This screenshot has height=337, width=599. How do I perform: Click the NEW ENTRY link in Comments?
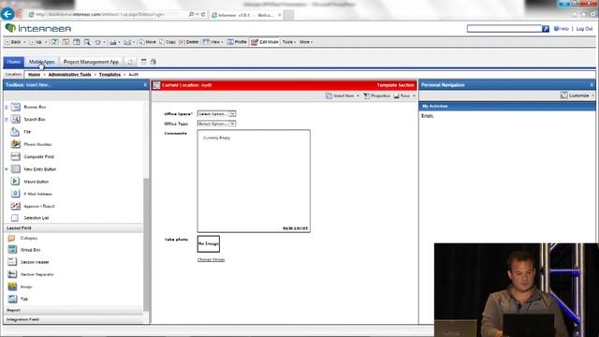tap(295, 228)
